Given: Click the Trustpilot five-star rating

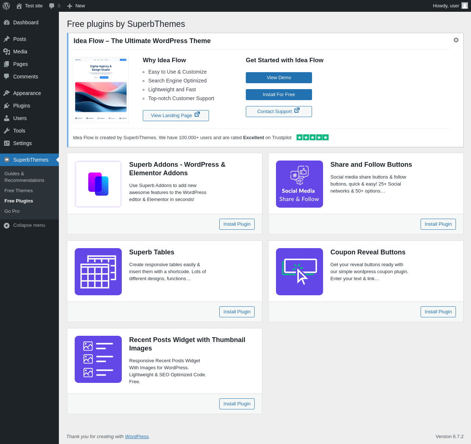Looking at the screenshot, I should [312, 137].
